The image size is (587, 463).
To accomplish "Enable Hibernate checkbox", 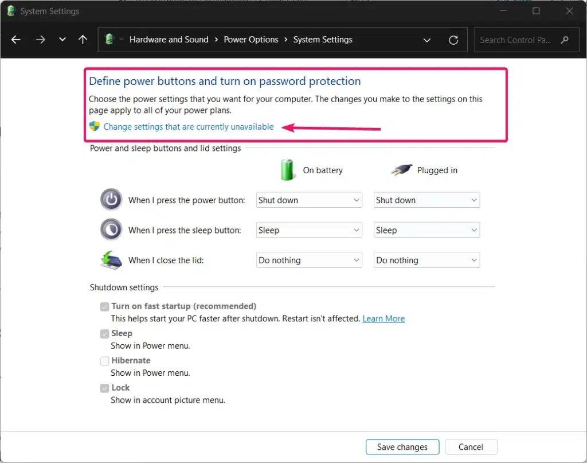I will [104, 361].
